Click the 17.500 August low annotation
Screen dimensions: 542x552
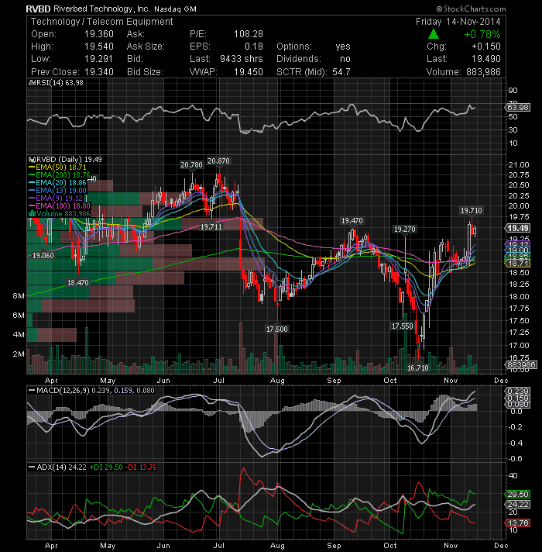point(277,329)
